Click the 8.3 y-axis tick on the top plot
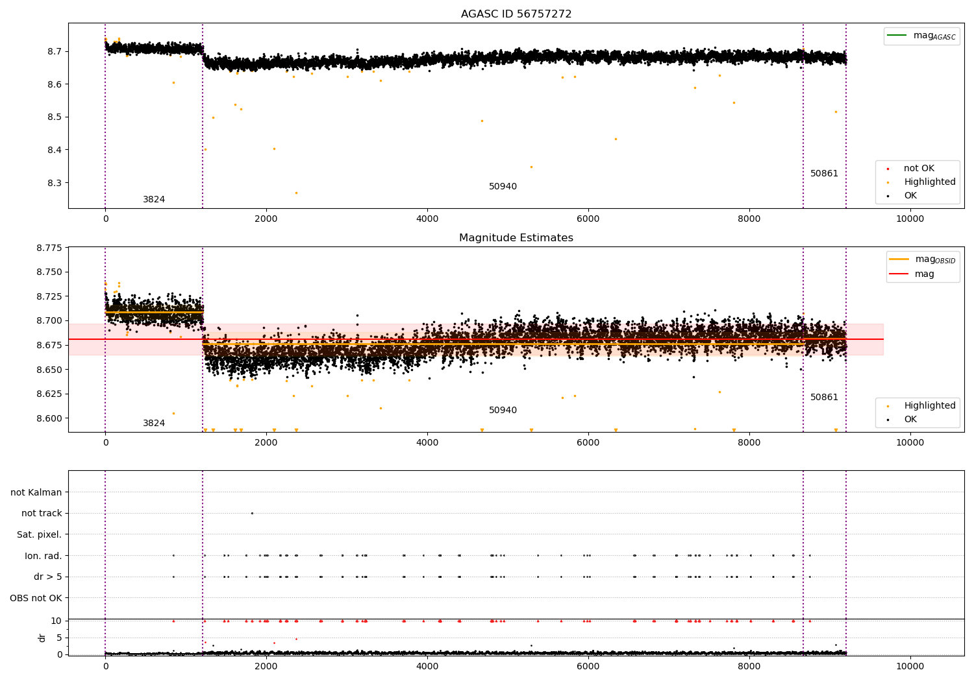 pos(55,183)
